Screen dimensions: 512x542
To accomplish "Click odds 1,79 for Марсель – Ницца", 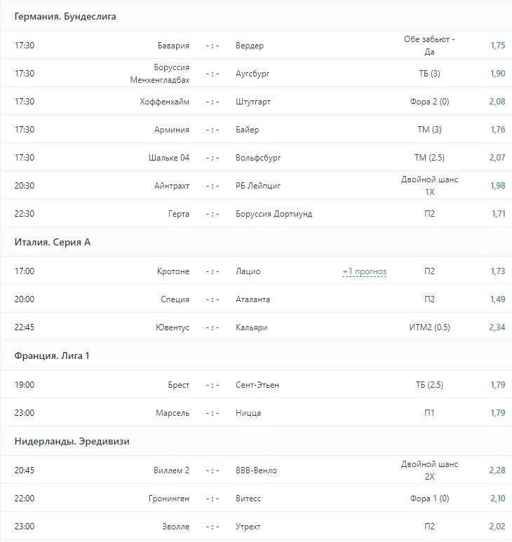I will tap(497, 413).
